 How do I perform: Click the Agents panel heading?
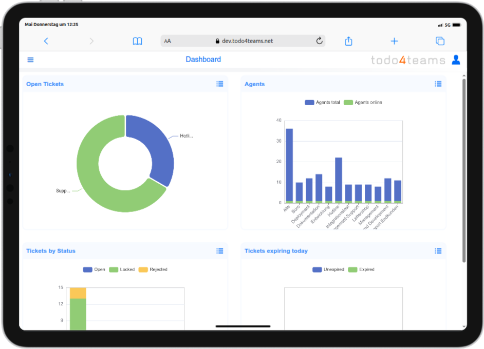[255, 84]
